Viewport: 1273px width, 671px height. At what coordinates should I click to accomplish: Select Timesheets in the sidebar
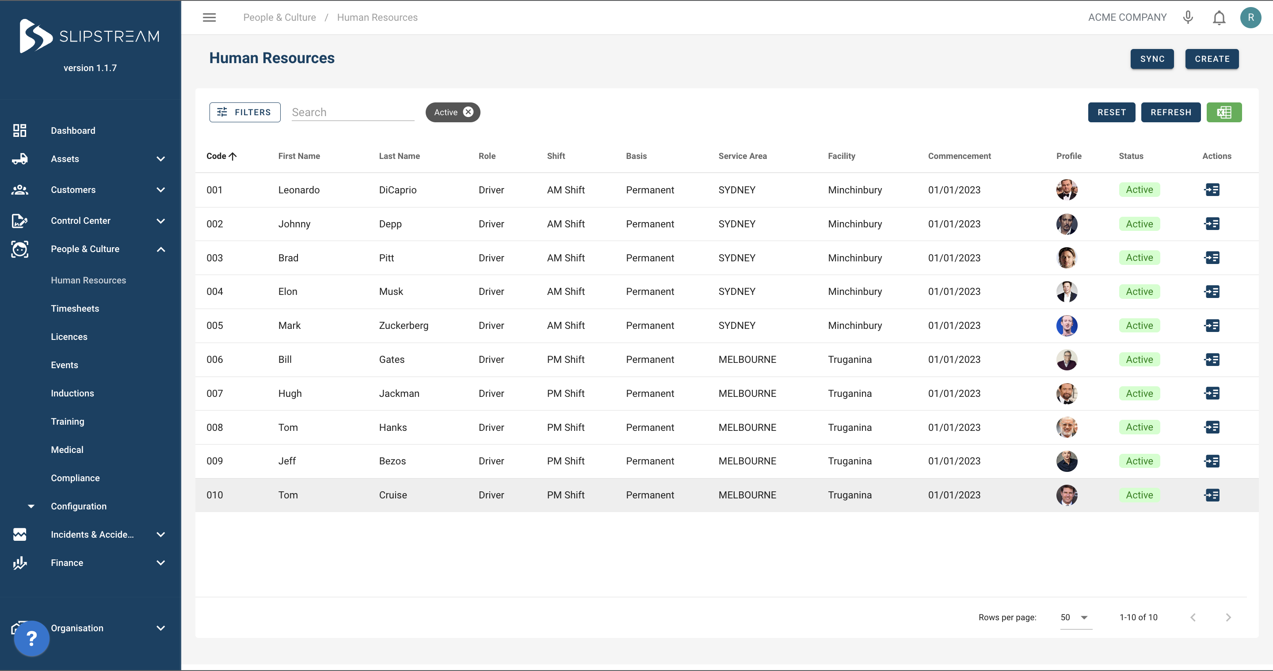click(x=75, y=309)
